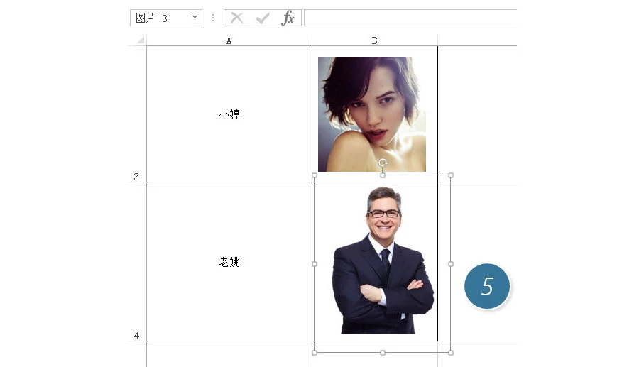
Task: Click the Cancel (X) formula bar icon
Action: point(236,18)
